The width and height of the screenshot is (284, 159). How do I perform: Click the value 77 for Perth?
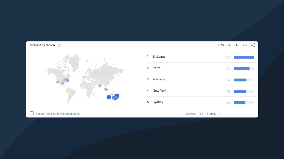pyautogui.click(x=229, y=69)
